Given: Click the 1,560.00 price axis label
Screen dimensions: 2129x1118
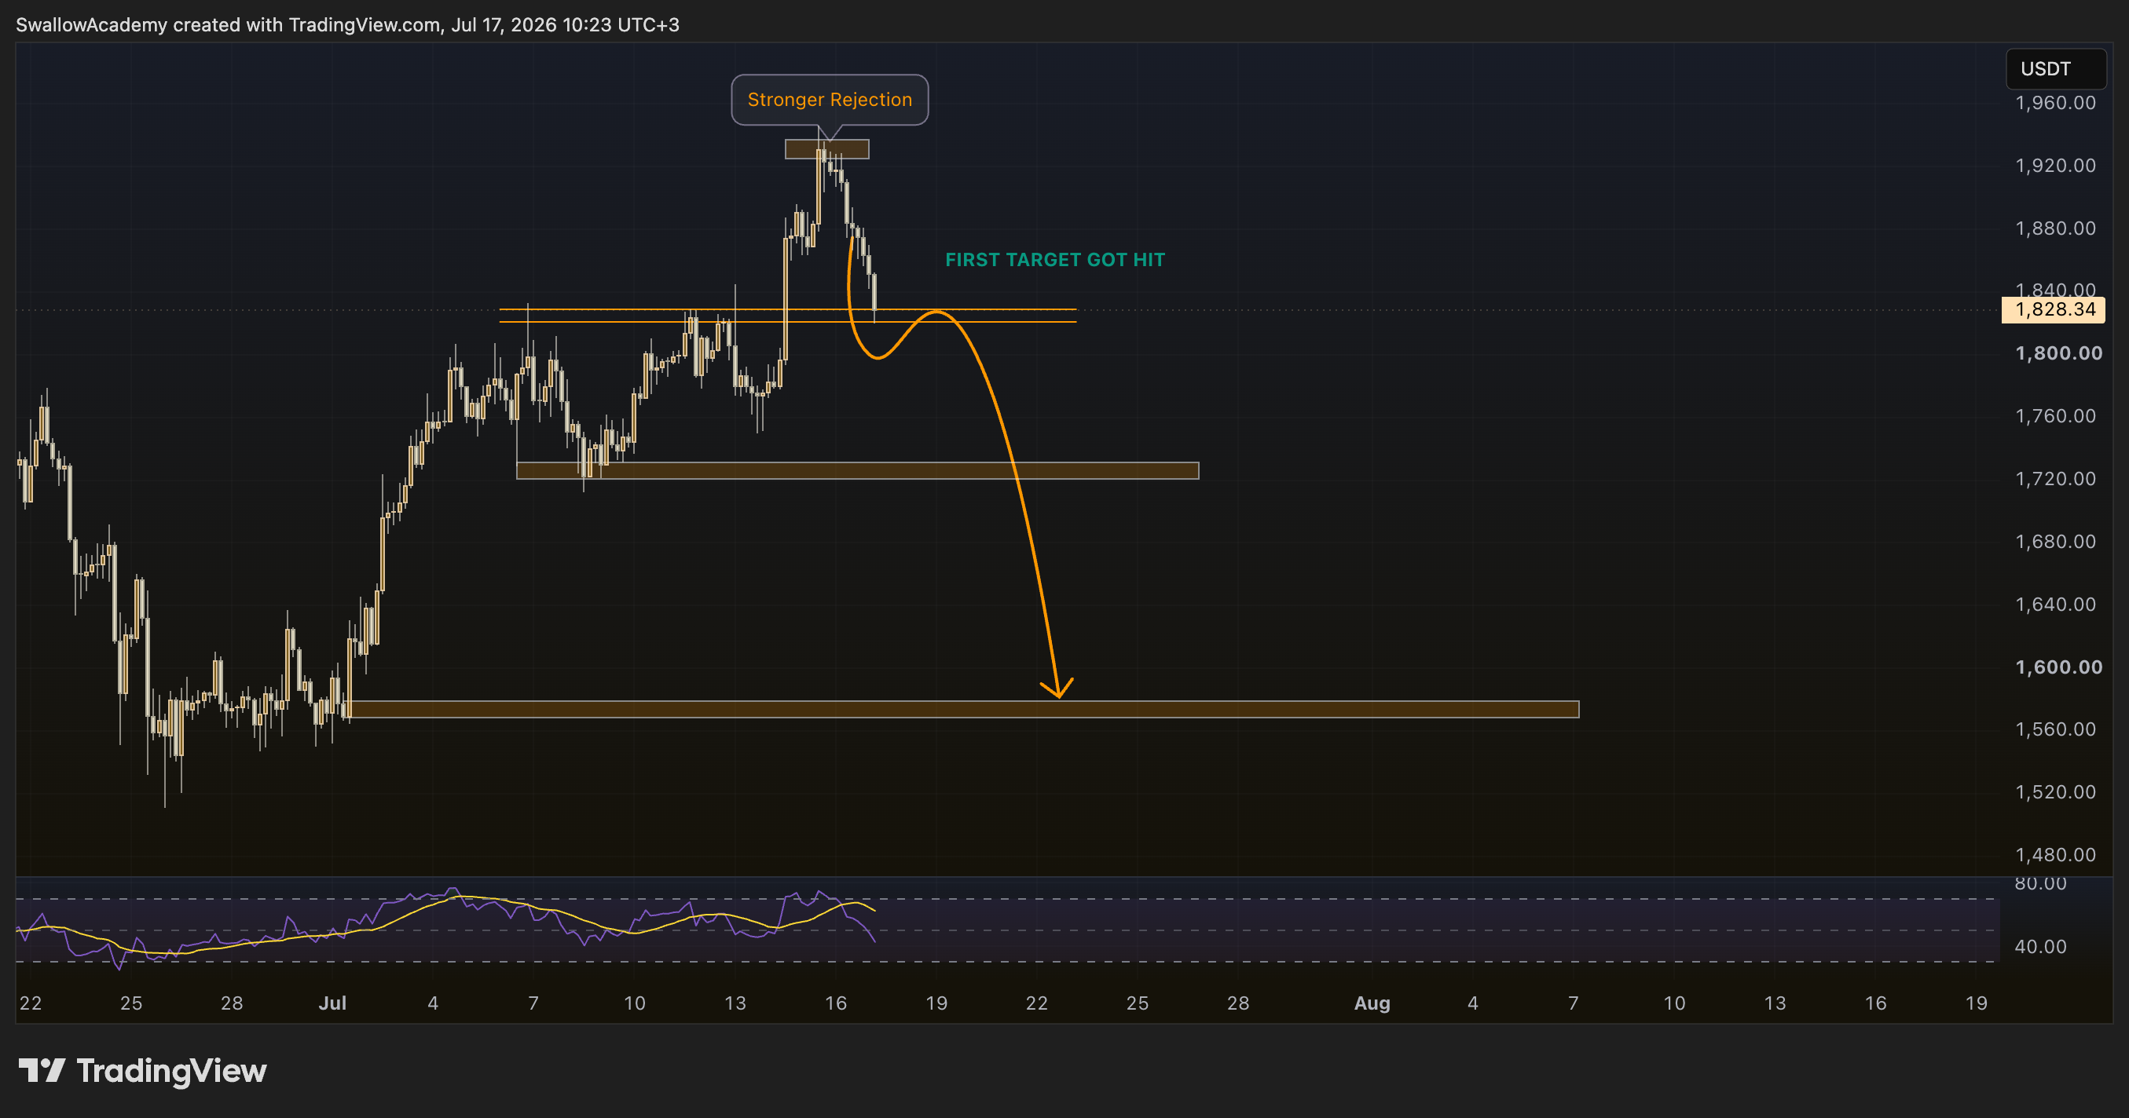Looking at the screenshot, I should pos(2055,729).
